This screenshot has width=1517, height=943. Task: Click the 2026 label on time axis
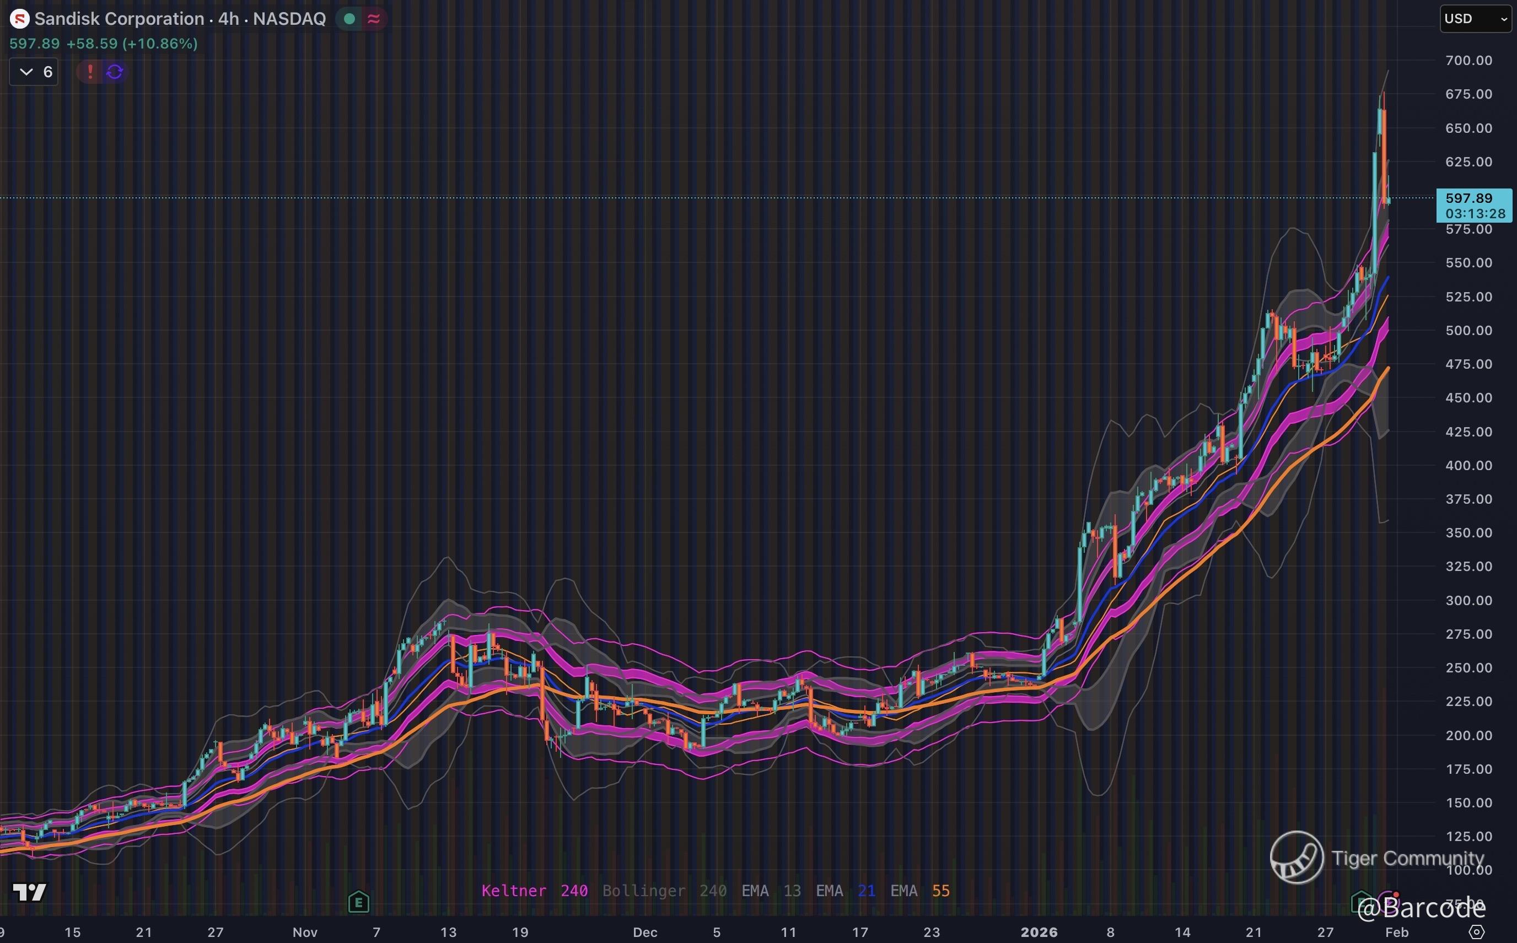point(1039,932)
